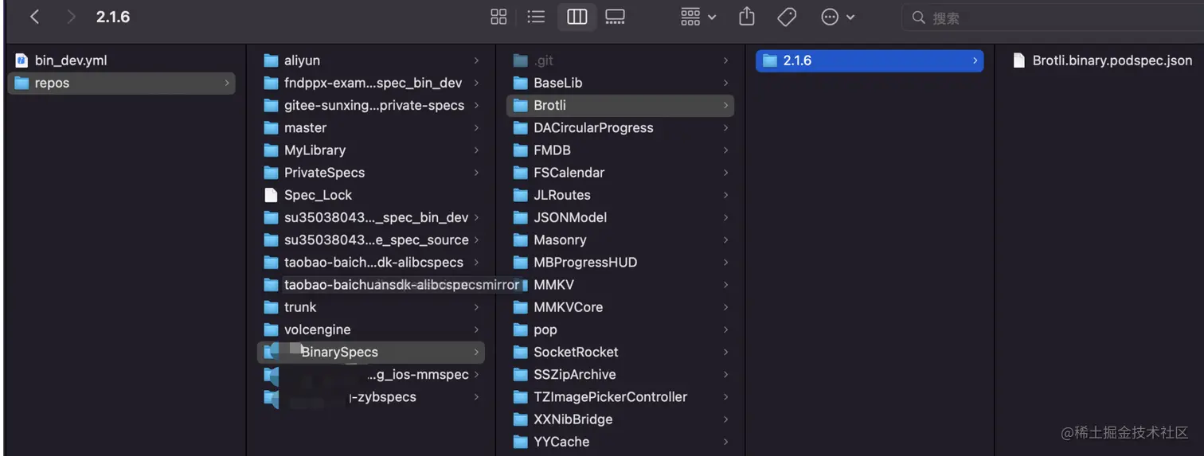The height and width of the screenshot is (456, 1204).
Task: Go forward with the right chevron
Action: click(x=71, y=17)
